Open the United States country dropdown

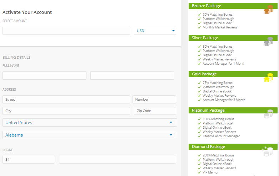tap(90, 123)
